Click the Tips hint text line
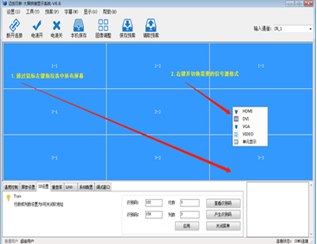This screenshot has width=317, height=244. tap(39, 204)
